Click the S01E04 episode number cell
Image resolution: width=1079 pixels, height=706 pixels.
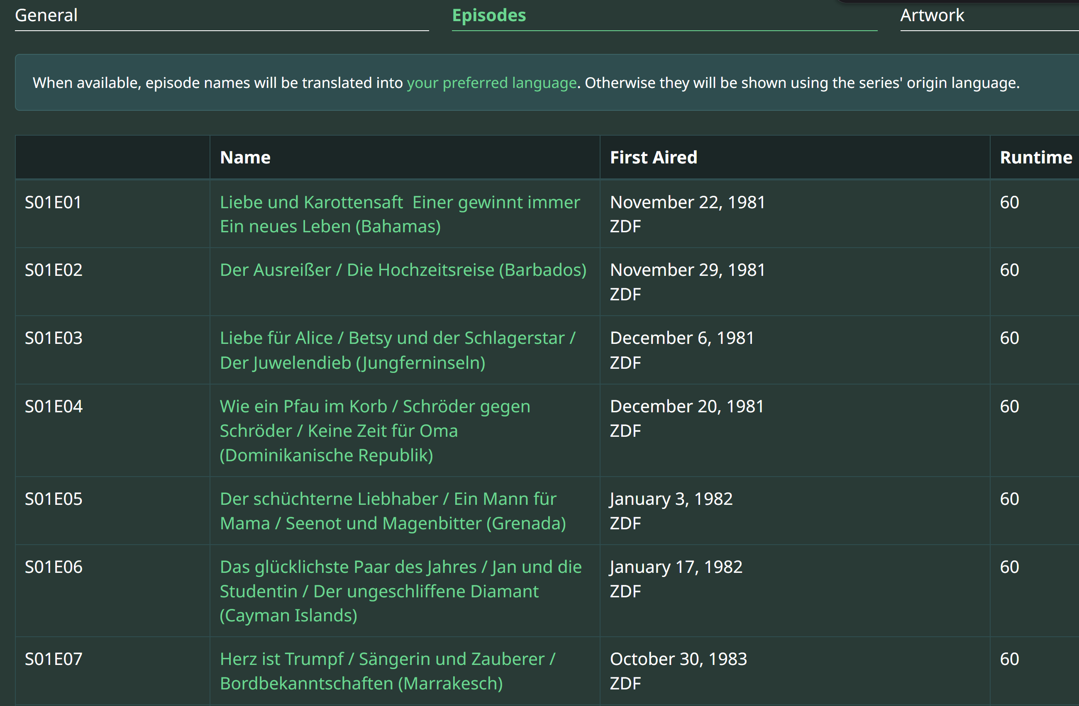[x=54, y=406]
